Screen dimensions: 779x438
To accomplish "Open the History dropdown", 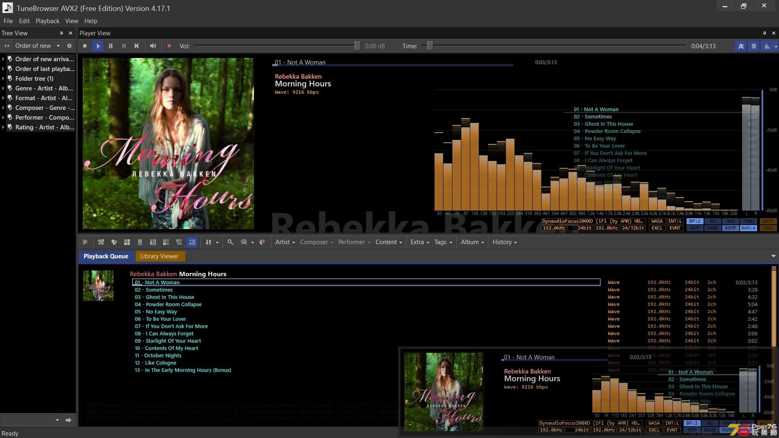I will click(x=505, y=242).
